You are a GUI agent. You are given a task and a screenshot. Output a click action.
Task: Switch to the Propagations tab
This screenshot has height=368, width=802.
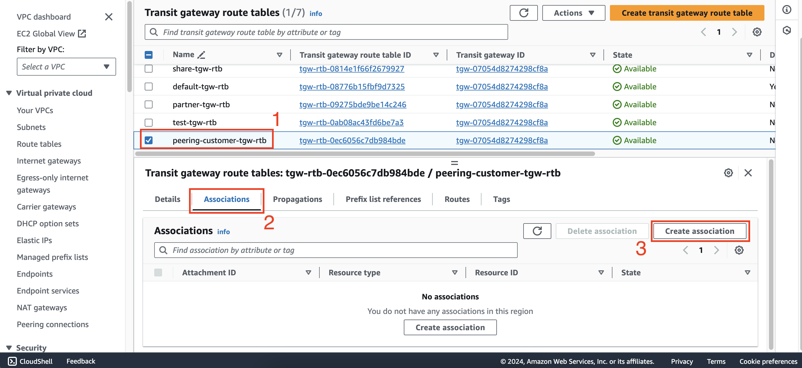(x=297, y=199)
